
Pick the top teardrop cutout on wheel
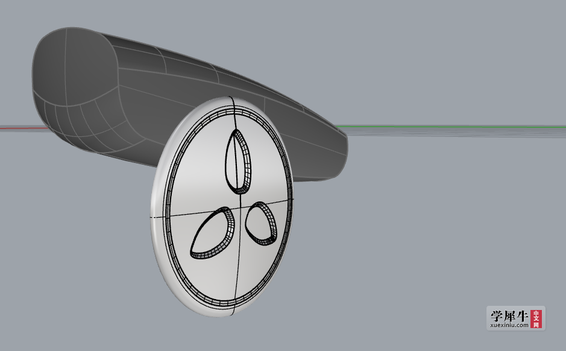(x=238, y=162)
